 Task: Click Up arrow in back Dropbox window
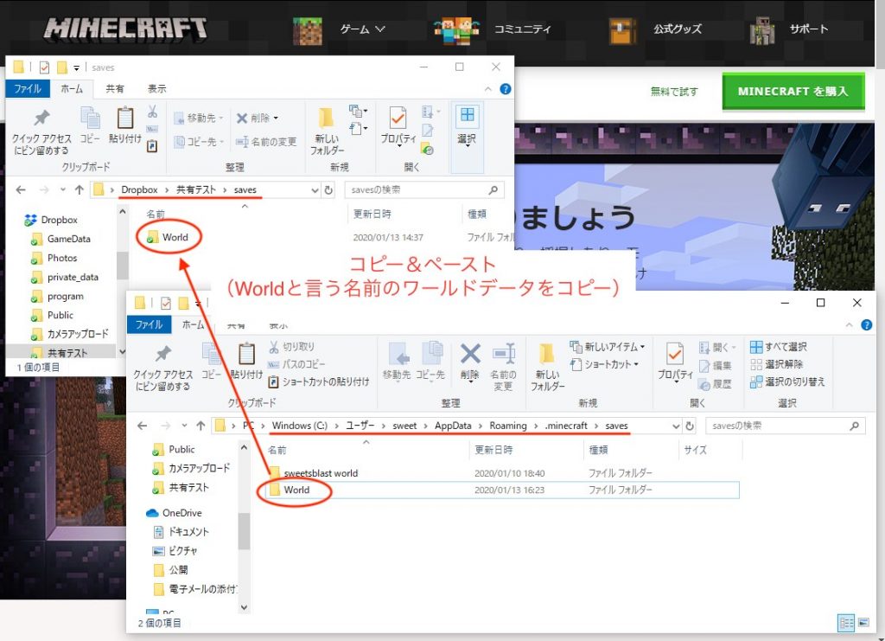tap(79, 189)
